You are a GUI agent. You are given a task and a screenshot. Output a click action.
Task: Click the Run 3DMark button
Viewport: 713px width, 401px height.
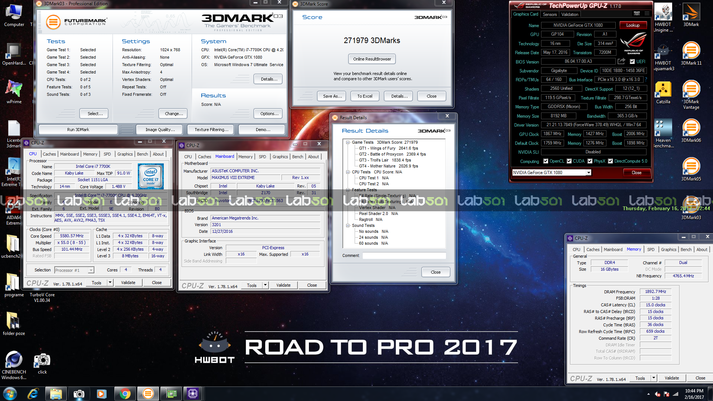pos(78,130)
